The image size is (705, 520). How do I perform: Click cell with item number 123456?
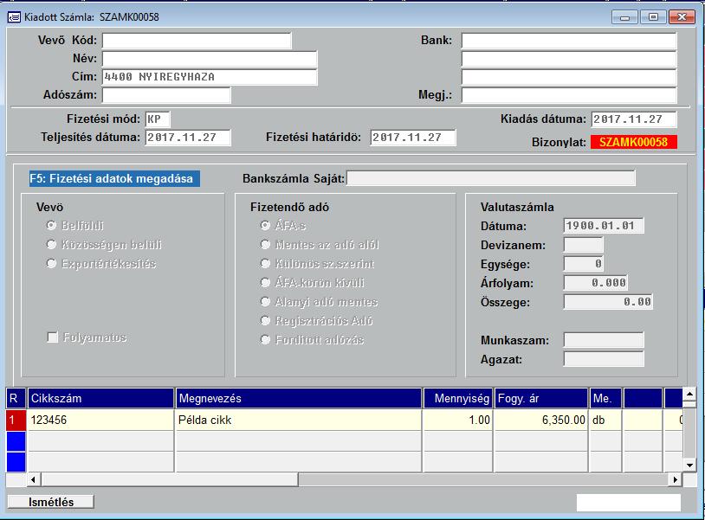tap(100, 420)
